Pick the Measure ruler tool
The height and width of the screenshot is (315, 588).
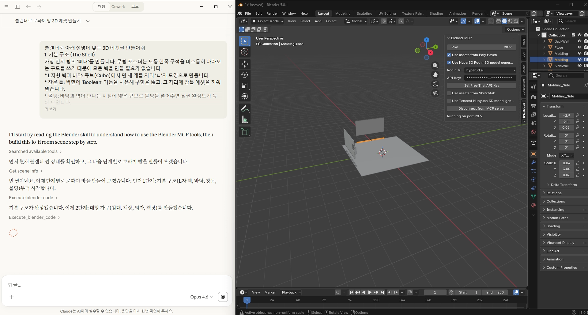tap(244, 120)
